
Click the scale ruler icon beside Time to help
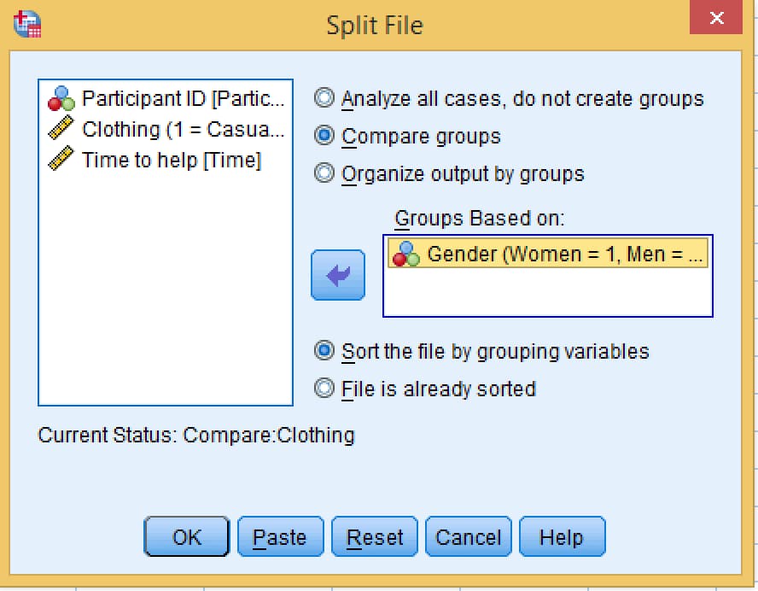61,159
